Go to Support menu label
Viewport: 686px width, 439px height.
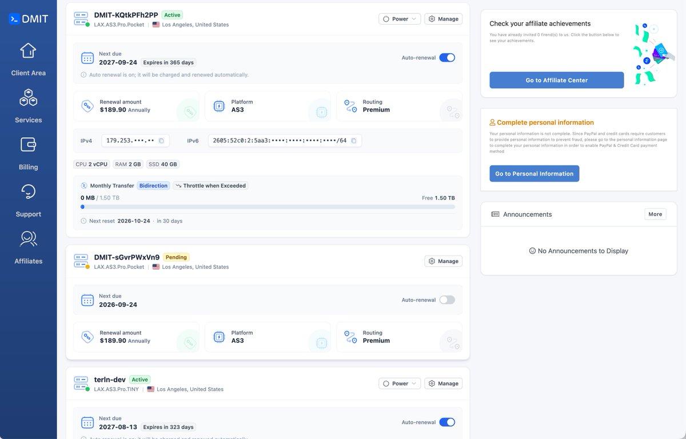(x=28, y=214)
